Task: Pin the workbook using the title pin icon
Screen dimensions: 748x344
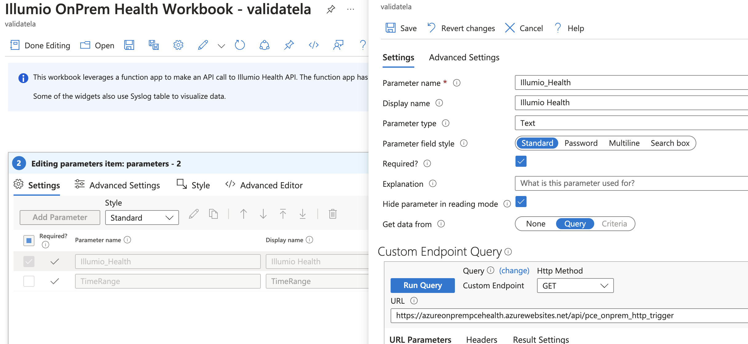Action: tap(331, 10)
